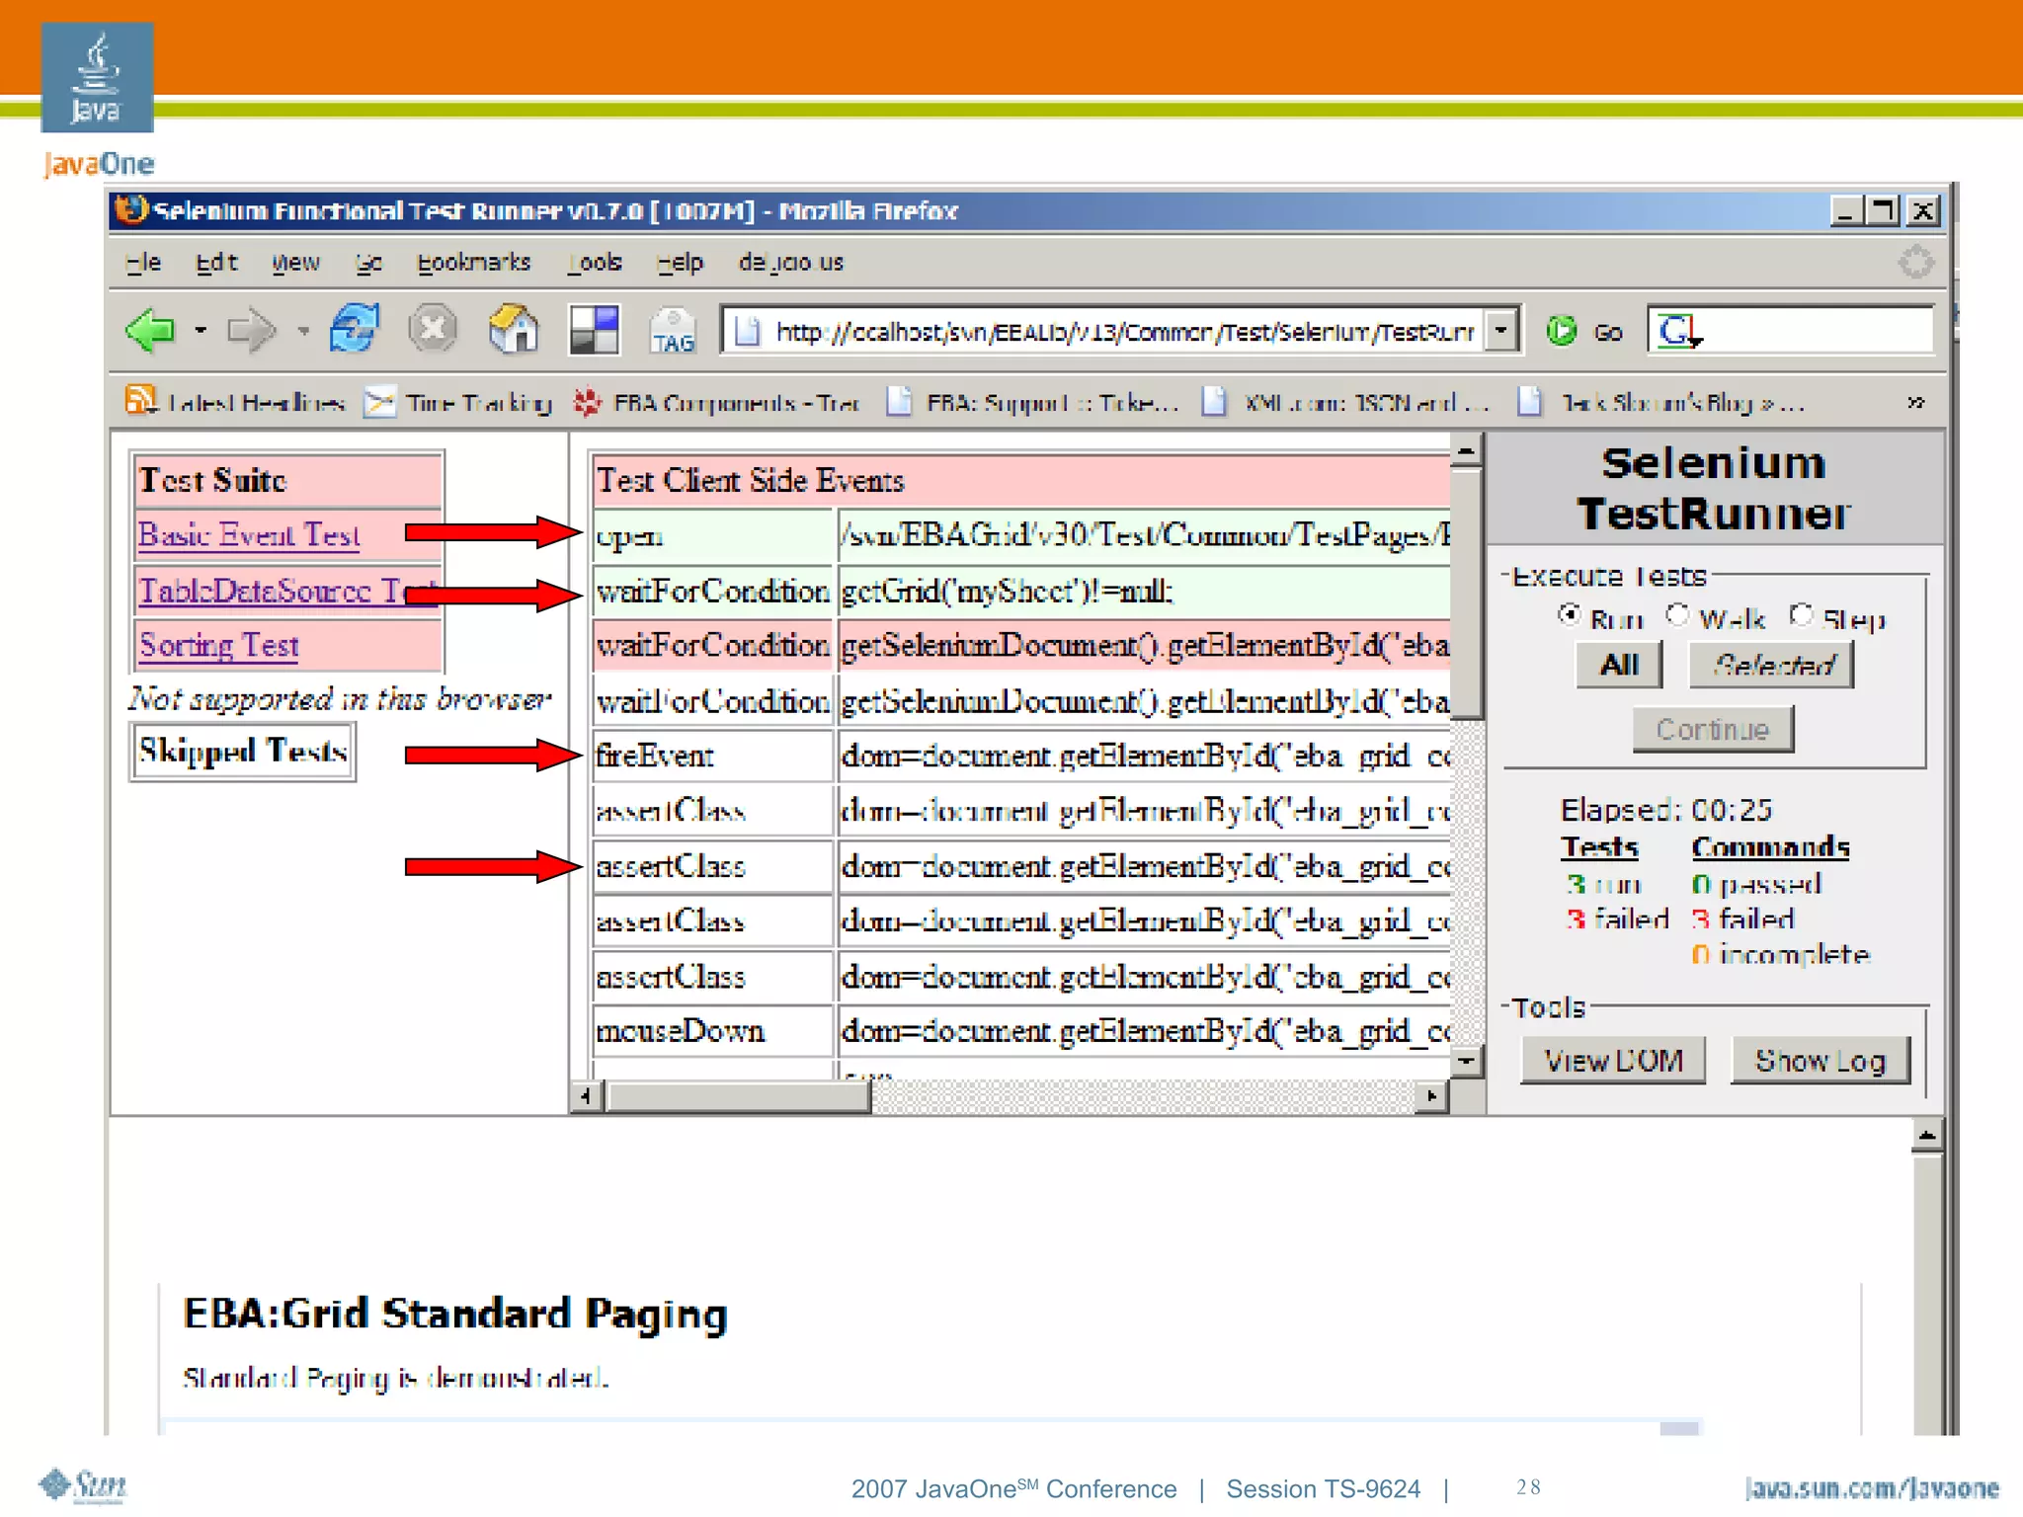
Task: Click the green Go button icon
Action: pyautogui.click(x=1562, y=331)
